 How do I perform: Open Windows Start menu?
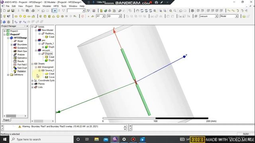(x=4, y=139)
